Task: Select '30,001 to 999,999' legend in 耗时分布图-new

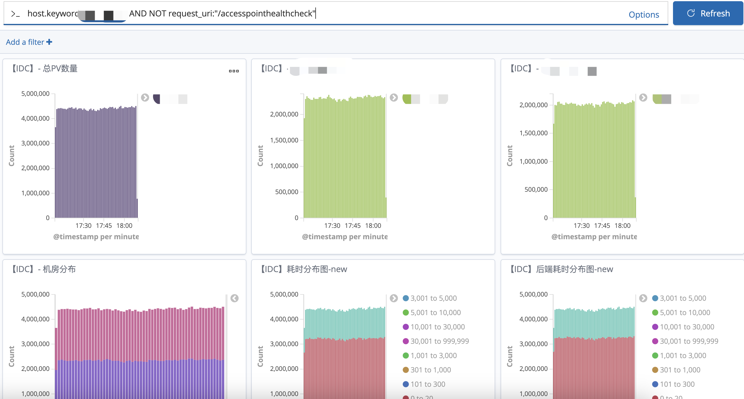Action: 436,341
